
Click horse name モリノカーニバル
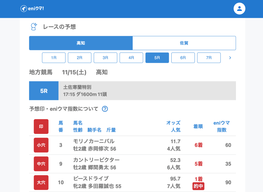tap(94, 141)
